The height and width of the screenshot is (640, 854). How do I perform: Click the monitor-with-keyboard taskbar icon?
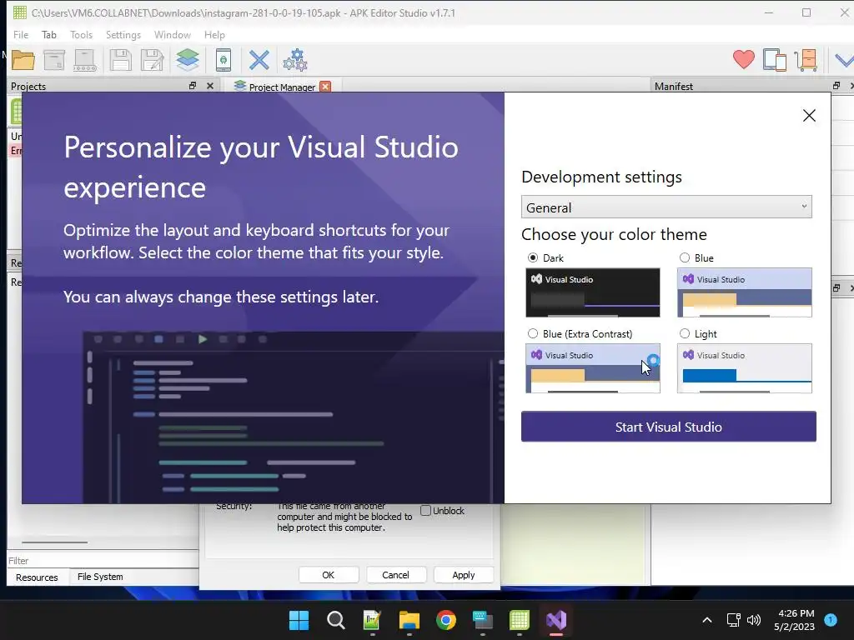[483, 620]
